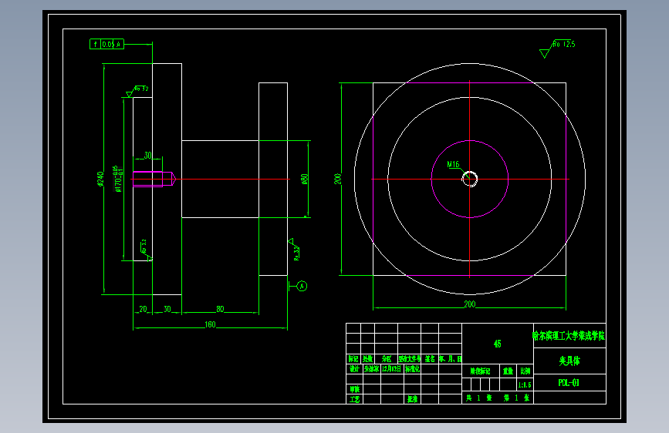Click the school name 哈尔滨理工大学荣成学院
The image size is (669, 433).
coord(569,336)
